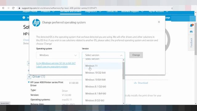Expand the Diagnostics menu
Screen dimensions: 197x111
[x=93, y=11]
